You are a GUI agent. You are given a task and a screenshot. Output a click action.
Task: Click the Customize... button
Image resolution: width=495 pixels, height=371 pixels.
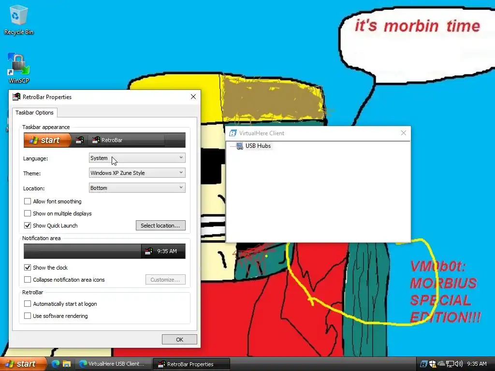(x=165, y=280)
